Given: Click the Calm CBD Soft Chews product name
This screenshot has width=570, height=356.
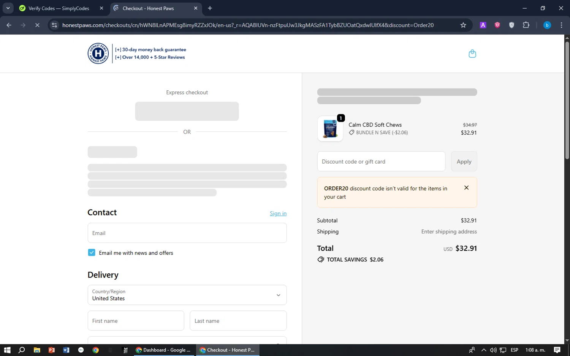Looking at the screenshot, I should pyautogui.click(x=375, y=124).
